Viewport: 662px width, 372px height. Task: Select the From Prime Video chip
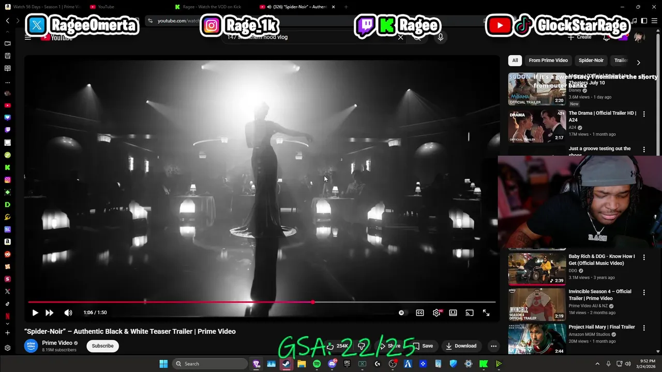point(548,60)
